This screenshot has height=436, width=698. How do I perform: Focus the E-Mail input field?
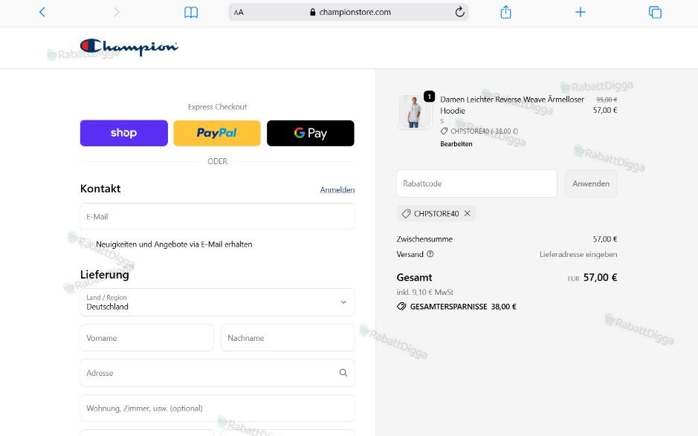pos(217,217)
